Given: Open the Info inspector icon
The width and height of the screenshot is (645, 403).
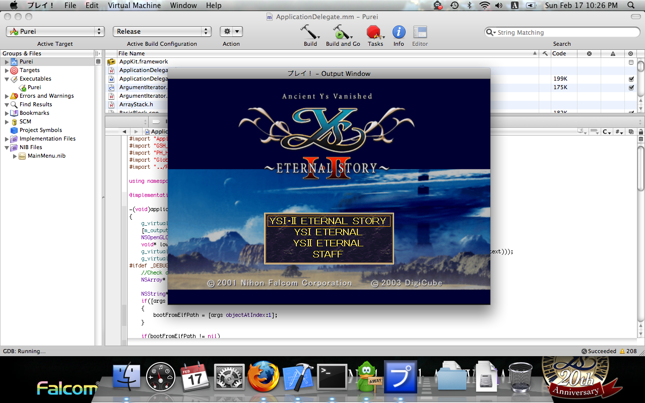Looking at the screenshot, I should [x=399, y=32].
